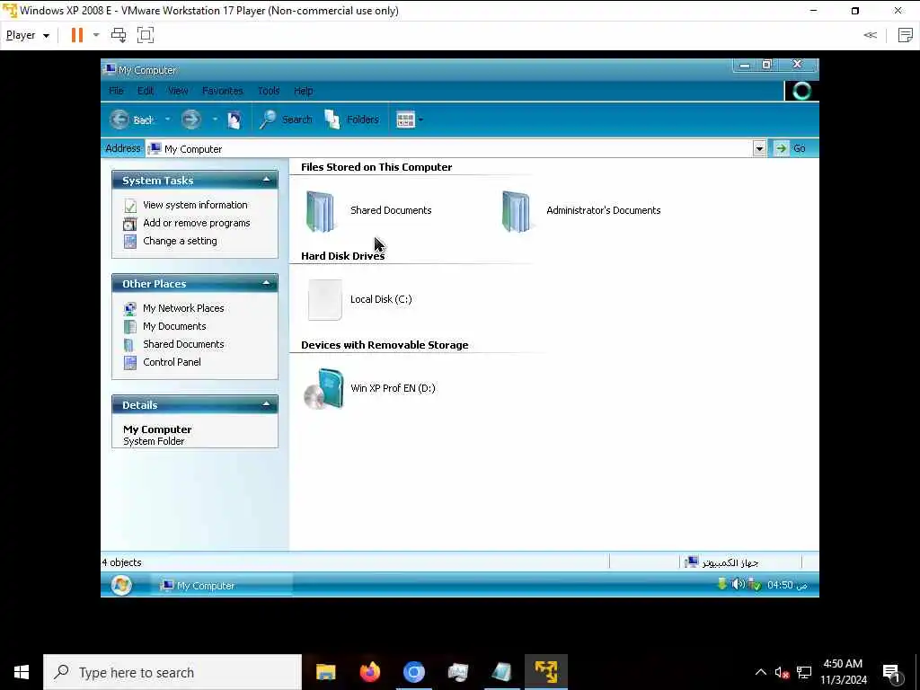
Task: Click the Back arrow button in Explorer
Action: [119, 119]
